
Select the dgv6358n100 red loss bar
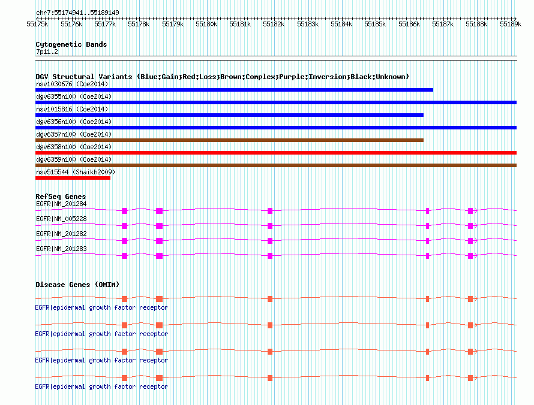point(276,153)
